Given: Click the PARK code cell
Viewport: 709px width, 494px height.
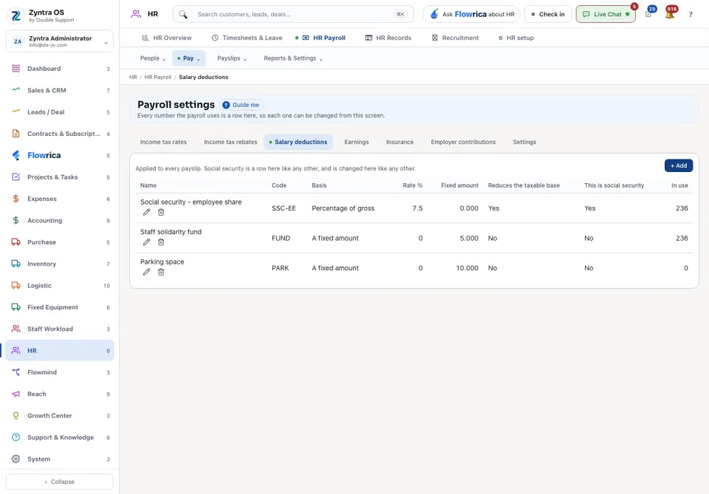Looking at the screenshot, I should [280, 268].
